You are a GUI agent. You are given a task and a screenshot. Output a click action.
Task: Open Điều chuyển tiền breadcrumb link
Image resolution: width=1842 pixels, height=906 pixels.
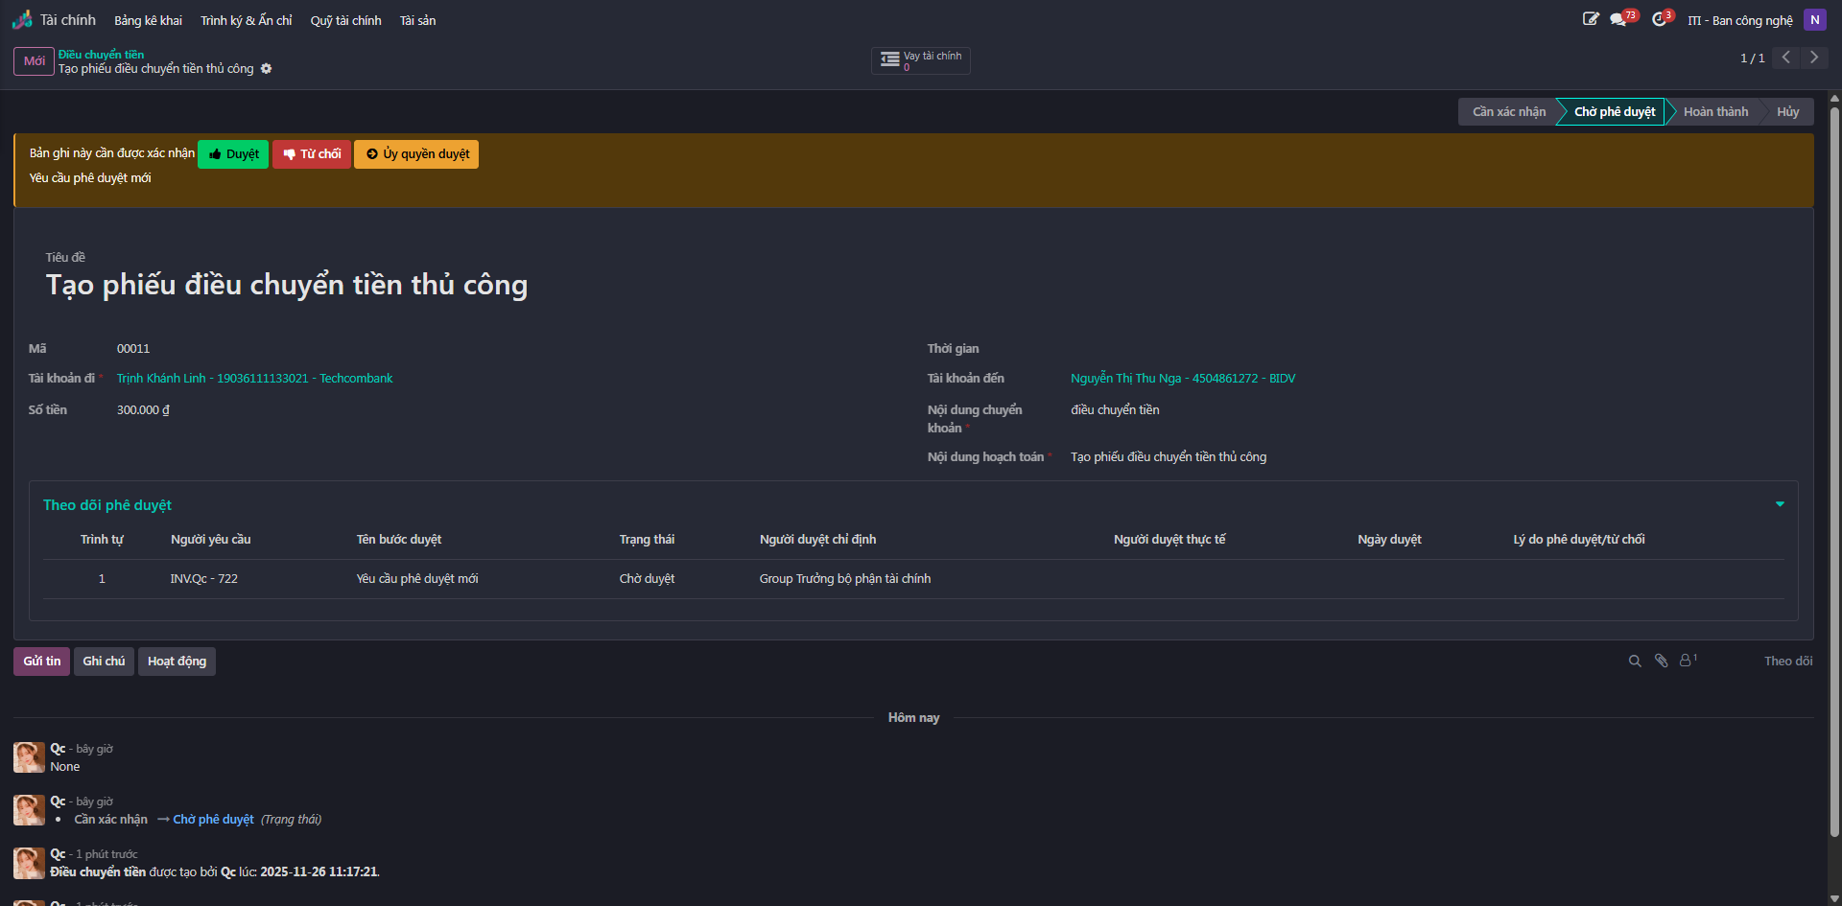101,55
